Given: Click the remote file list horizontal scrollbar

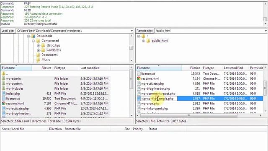Looking at the screenshot, I should point(189,116).
